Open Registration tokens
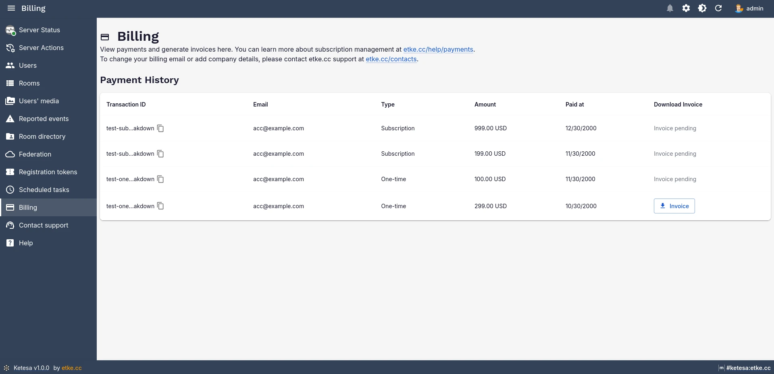Viewport: 774px width, 374px height. coord(48,172)
